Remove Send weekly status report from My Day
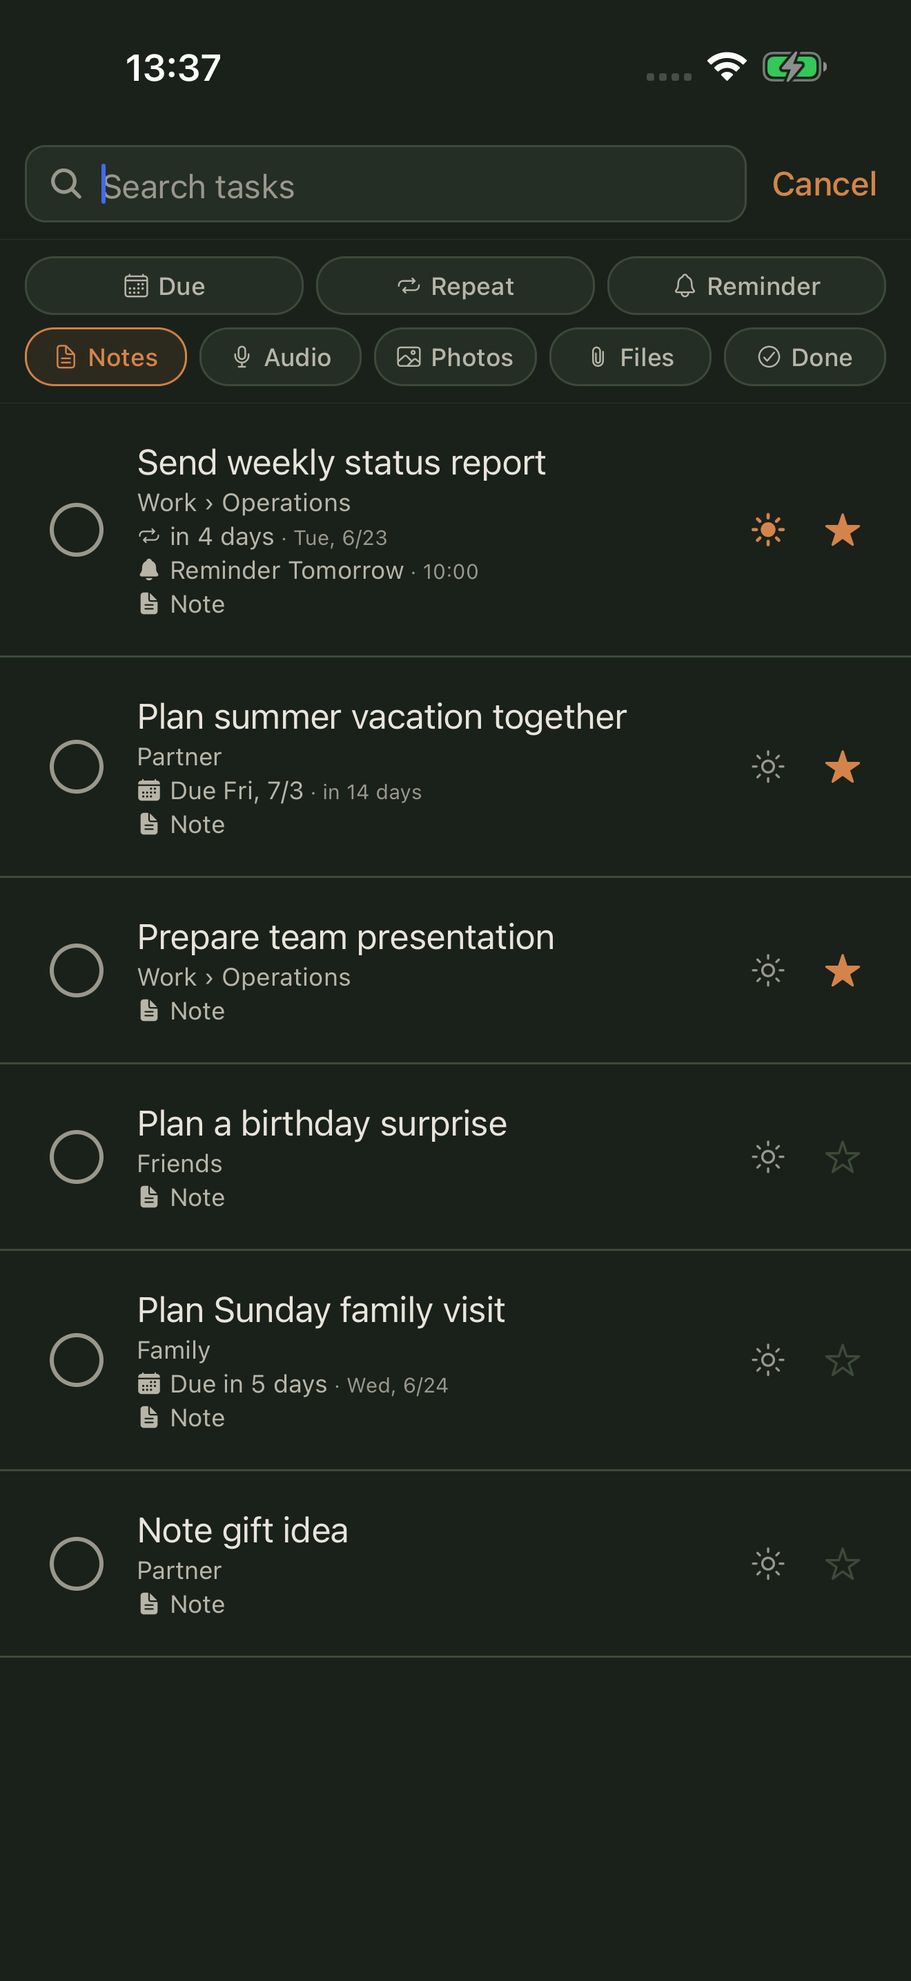911x1981 pixels. [x=767, y=530]
